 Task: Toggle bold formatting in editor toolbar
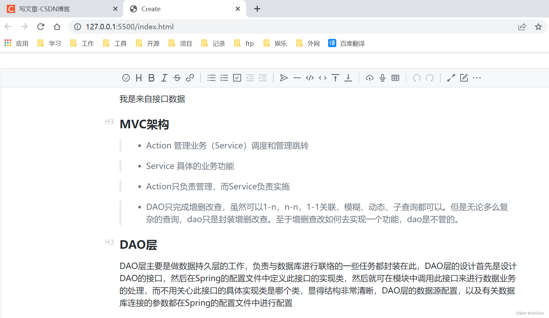coord(152,78)
